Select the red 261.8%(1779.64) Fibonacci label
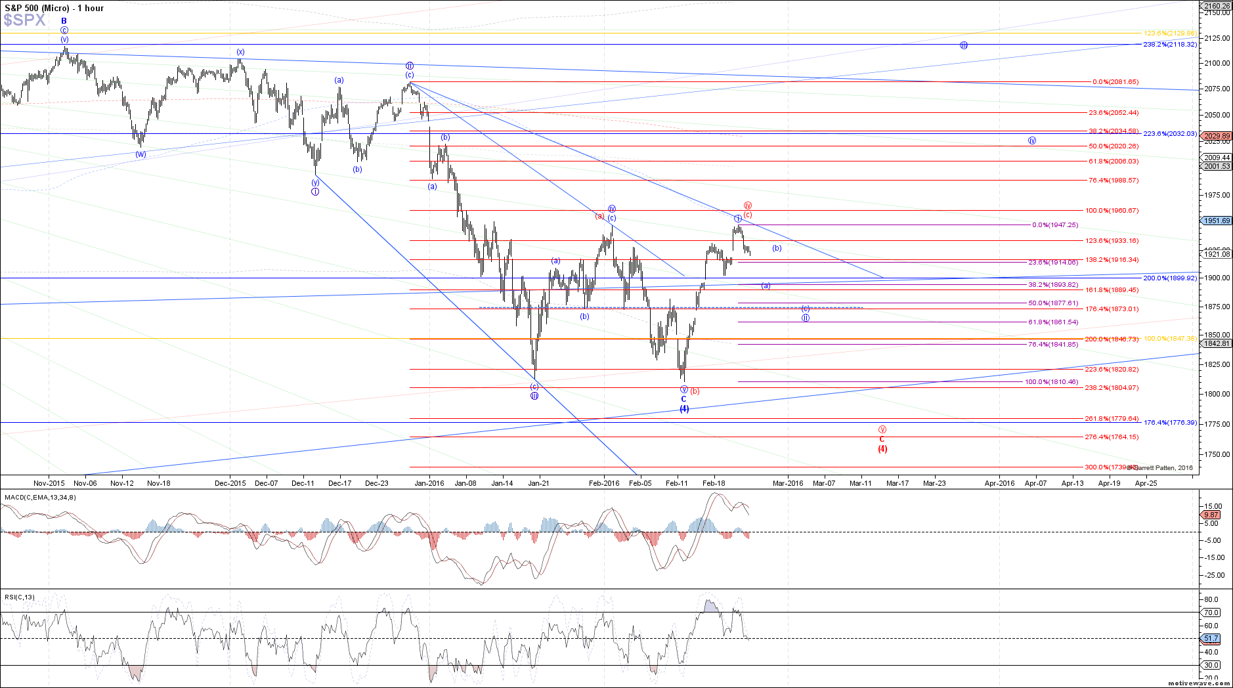This screenshot has width=1233, height=688. pyautogui.click(x=1112, y=419)
